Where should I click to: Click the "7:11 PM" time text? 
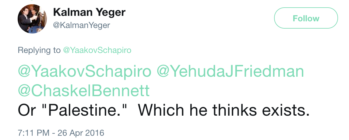tap(33, 133)
